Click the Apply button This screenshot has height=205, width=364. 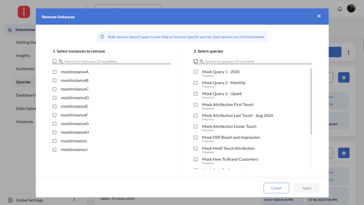coord(307,188)
